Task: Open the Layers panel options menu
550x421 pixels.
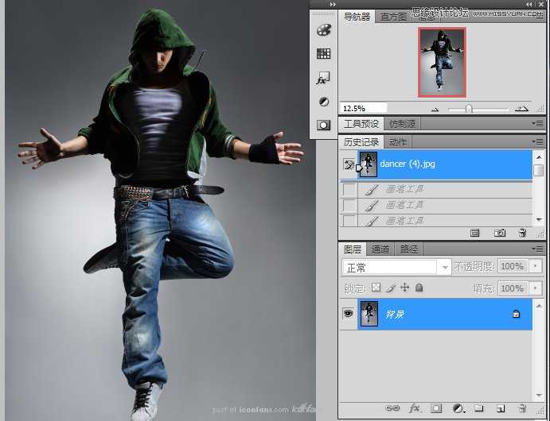Action: 538,249
